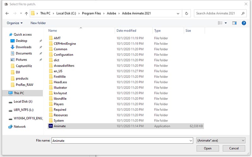Refresh the Adobe Animate 2021 folder

[186, 13]
